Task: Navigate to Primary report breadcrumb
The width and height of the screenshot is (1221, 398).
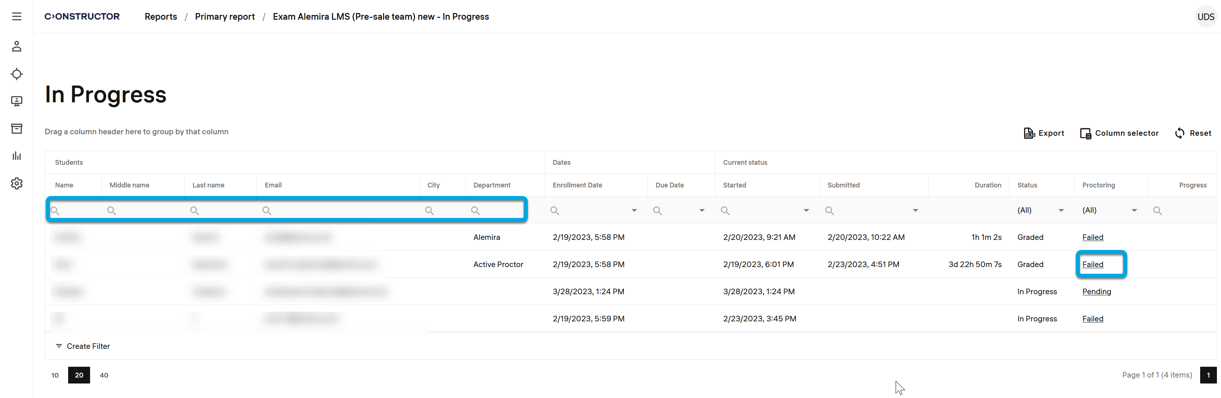Action: click(x=225, y=17)
